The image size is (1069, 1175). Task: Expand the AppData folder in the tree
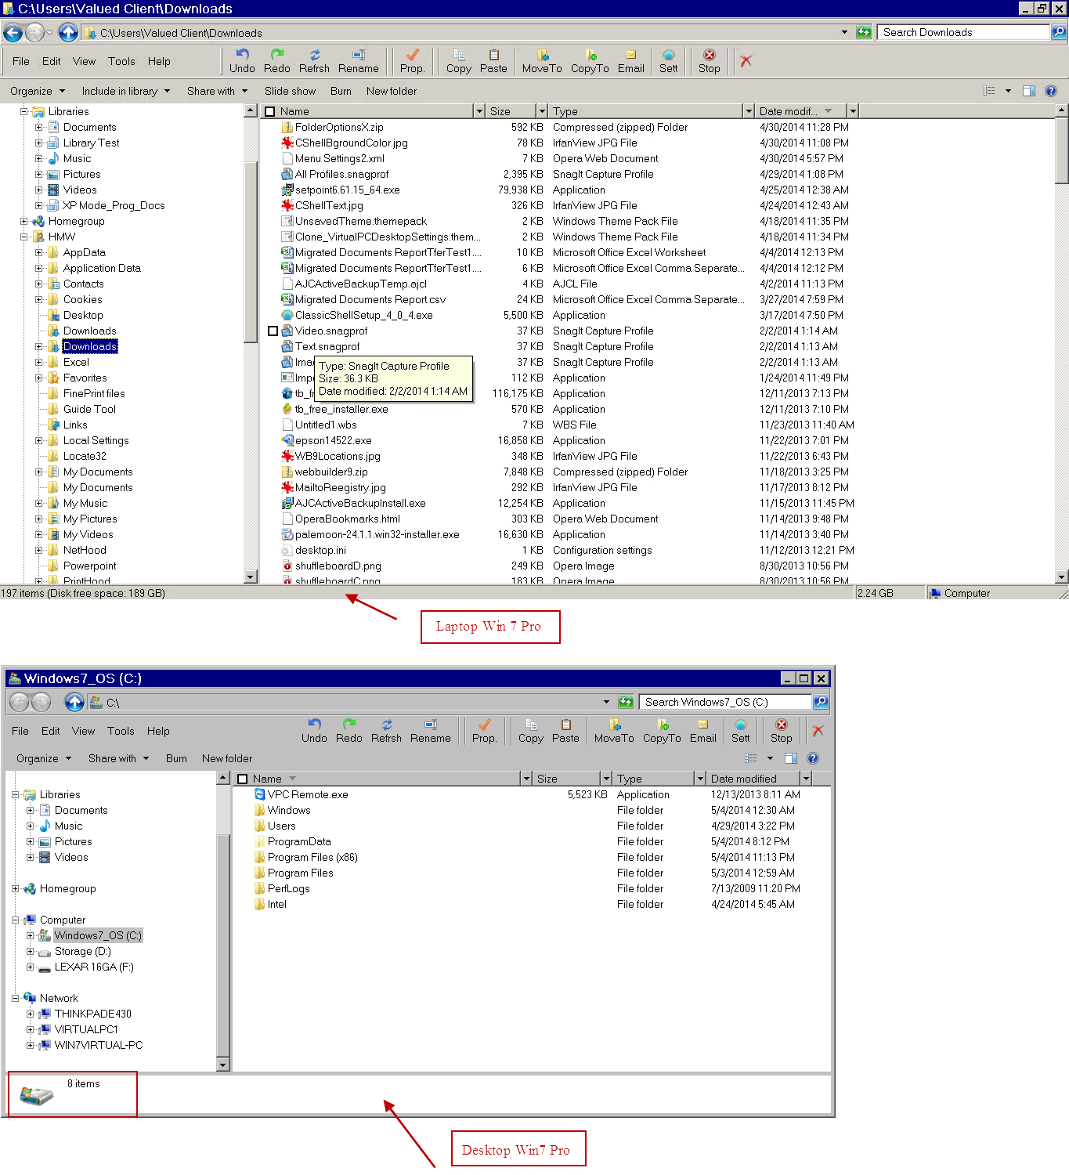tap(39, 253)
